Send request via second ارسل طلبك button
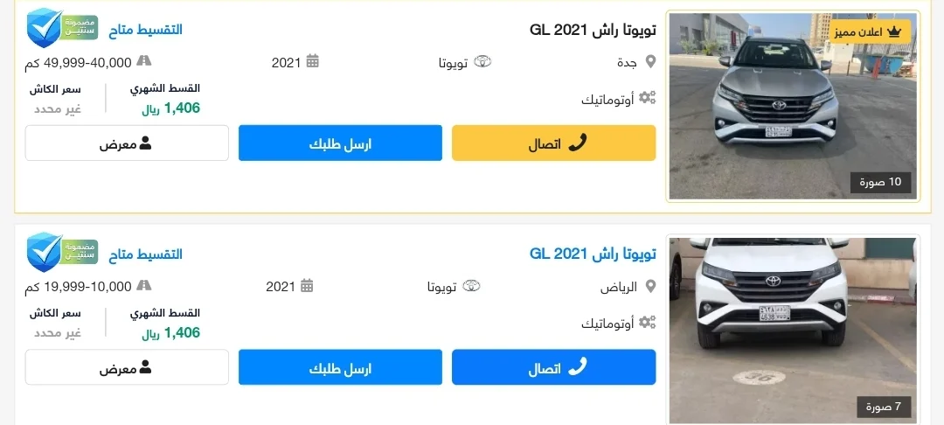944x425 pixels. point(340,367)
